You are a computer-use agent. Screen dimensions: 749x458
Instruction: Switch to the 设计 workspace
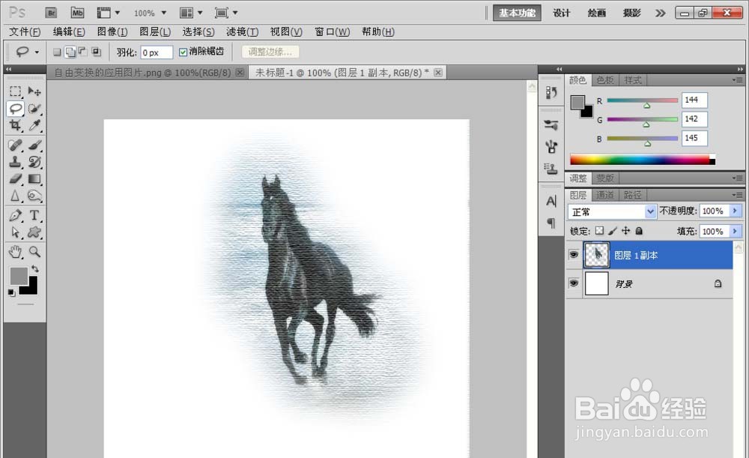point(561,13)
